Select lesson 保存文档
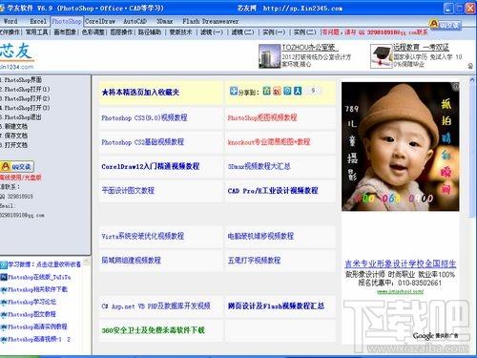Viewport: 477px width, 358px height. click(x=15, y=136)
